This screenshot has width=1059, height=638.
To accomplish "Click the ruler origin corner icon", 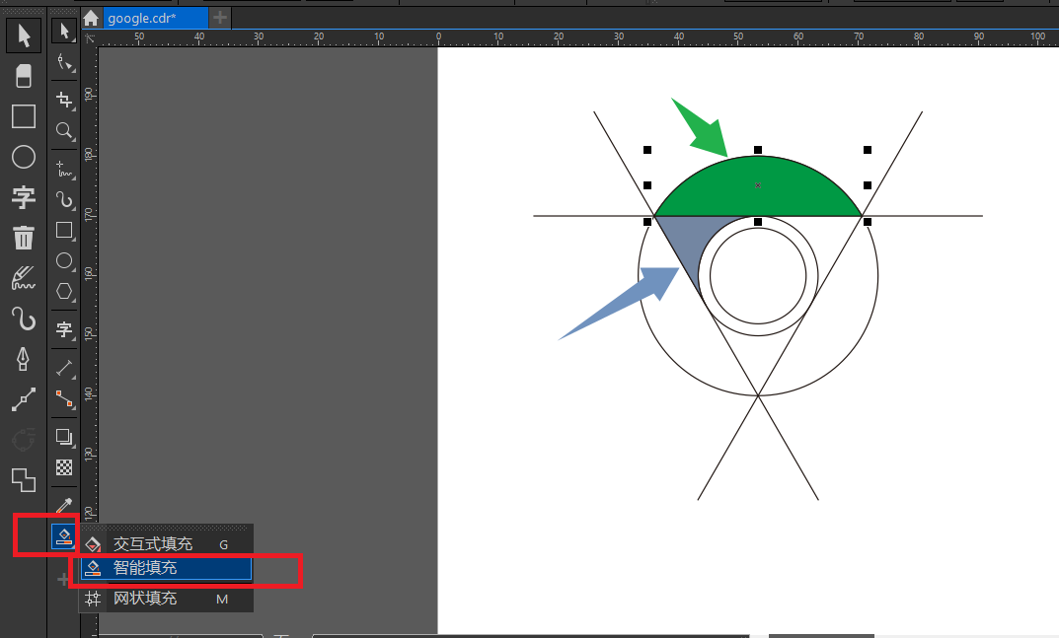I will pyautogui.click(x=91, y=38).
